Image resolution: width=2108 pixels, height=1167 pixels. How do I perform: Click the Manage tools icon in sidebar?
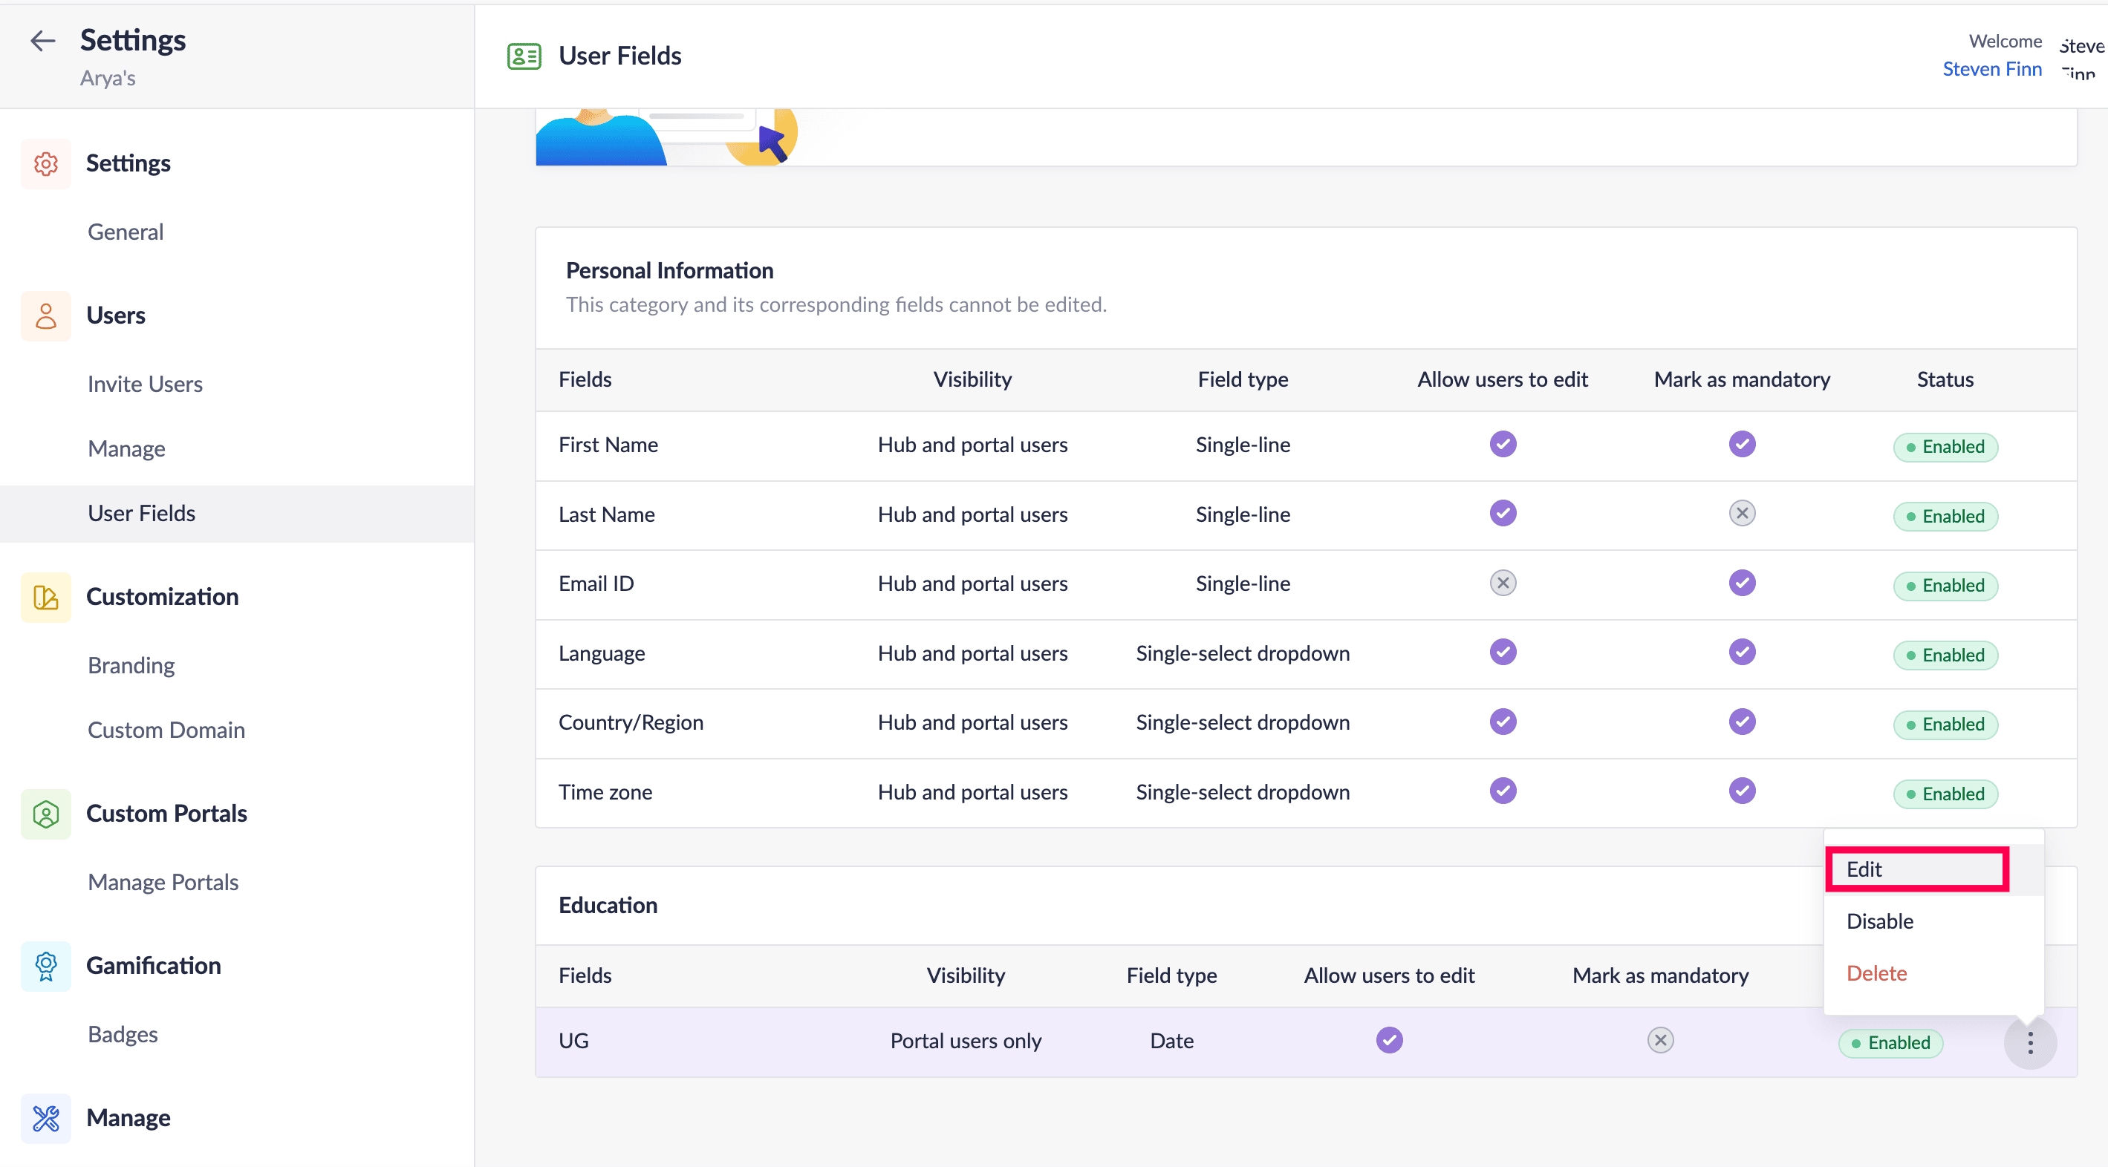[46, 1118]
